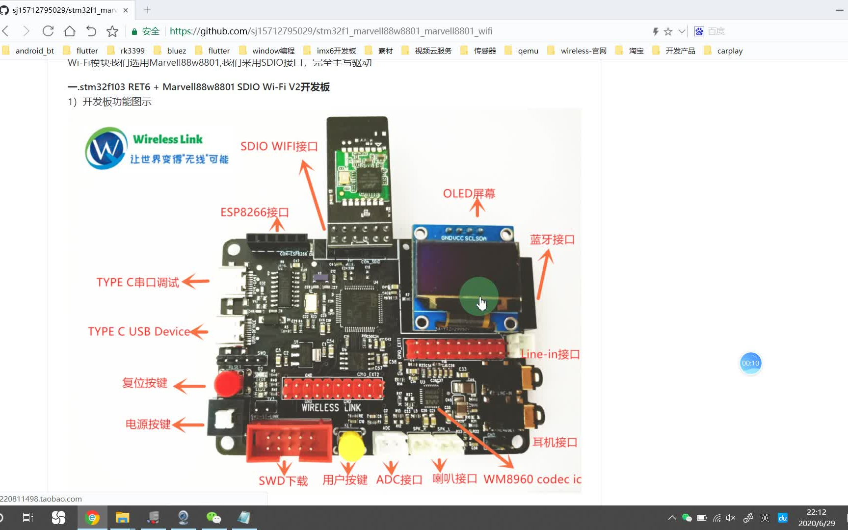
Task: Open the 视频云服务 bookmark folder
Action: point(426,51)
